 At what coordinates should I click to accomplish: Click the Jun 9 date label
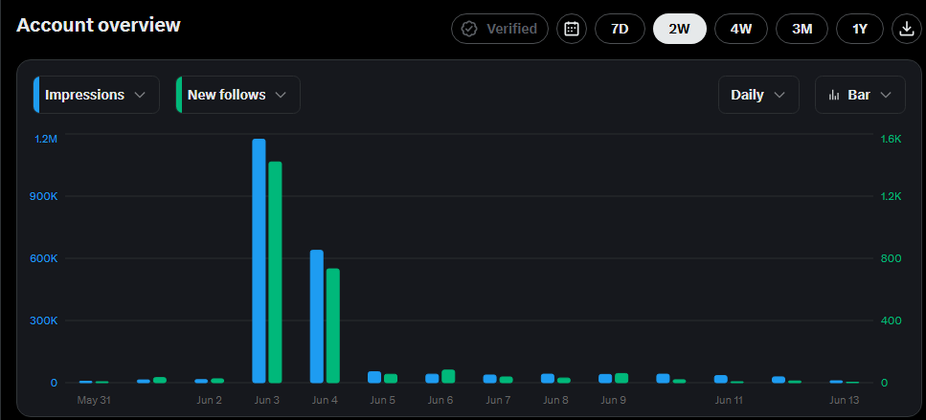click(x=614, y=400)
